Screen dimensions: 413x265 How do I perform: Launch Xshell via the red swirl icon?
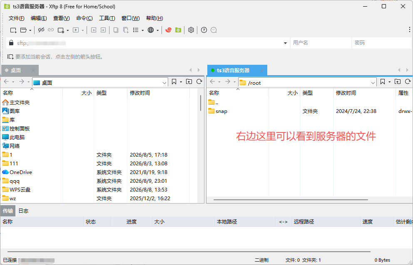coord(168,30)
